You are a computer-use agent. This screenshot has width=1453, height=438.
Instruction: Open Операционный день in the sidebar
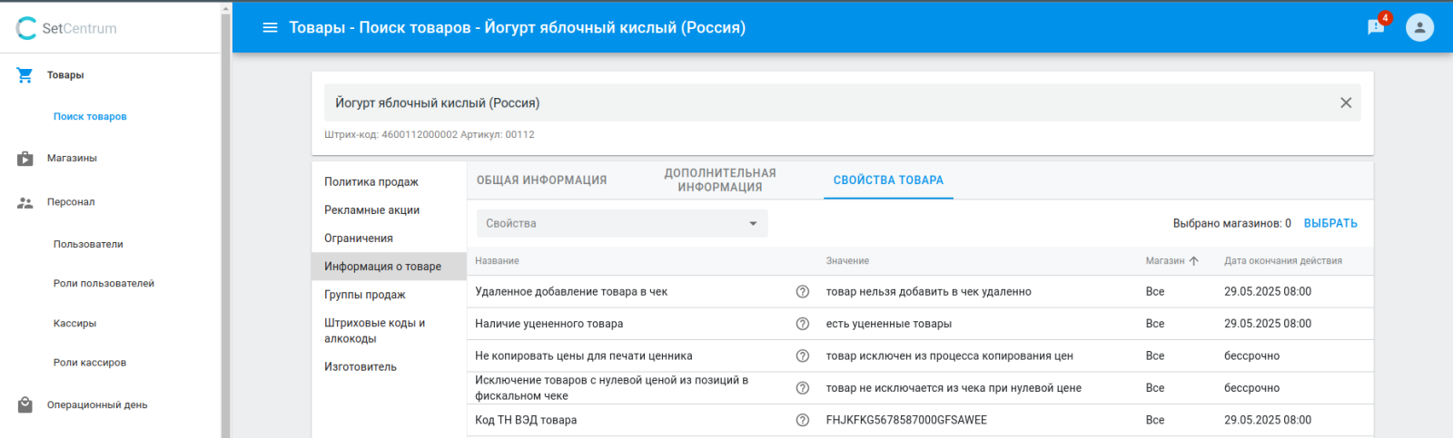pyautogui.click(x=97, y=404)
